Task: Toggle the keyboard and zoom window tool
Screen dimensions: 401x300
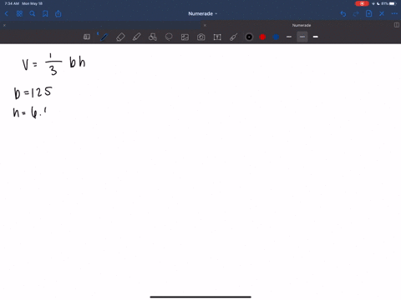Action: point(87,37)
